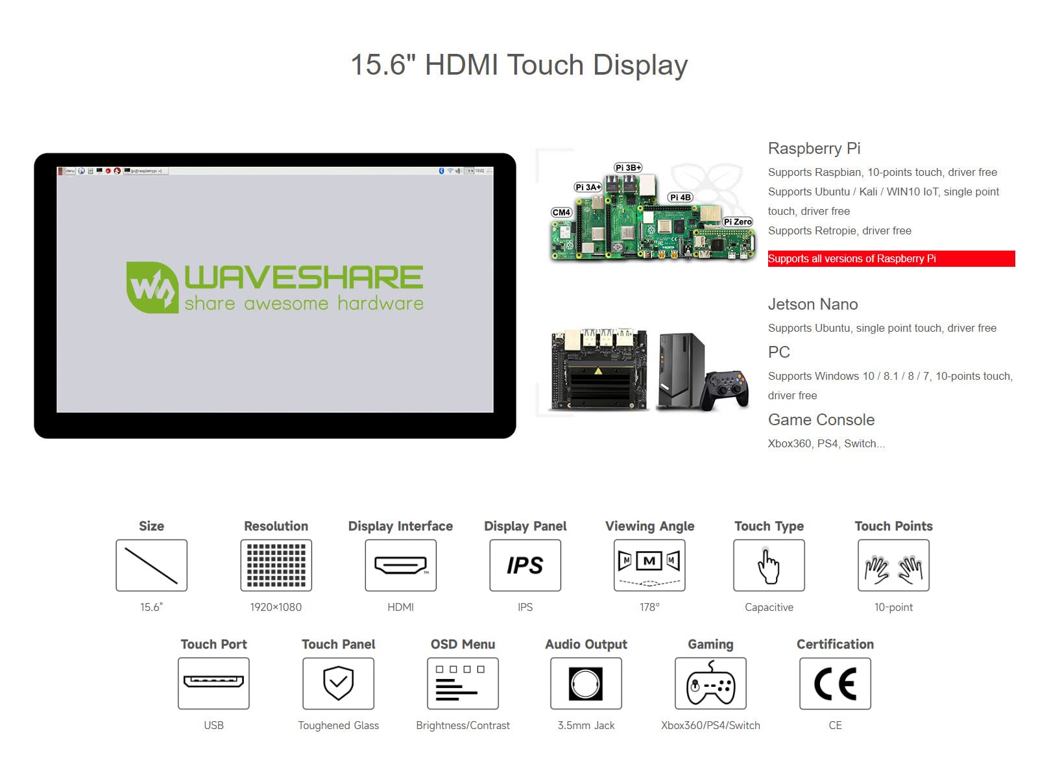Click the Waveshare logo on the display
The width and height of the screenshot is (1038, 779).
274,287
